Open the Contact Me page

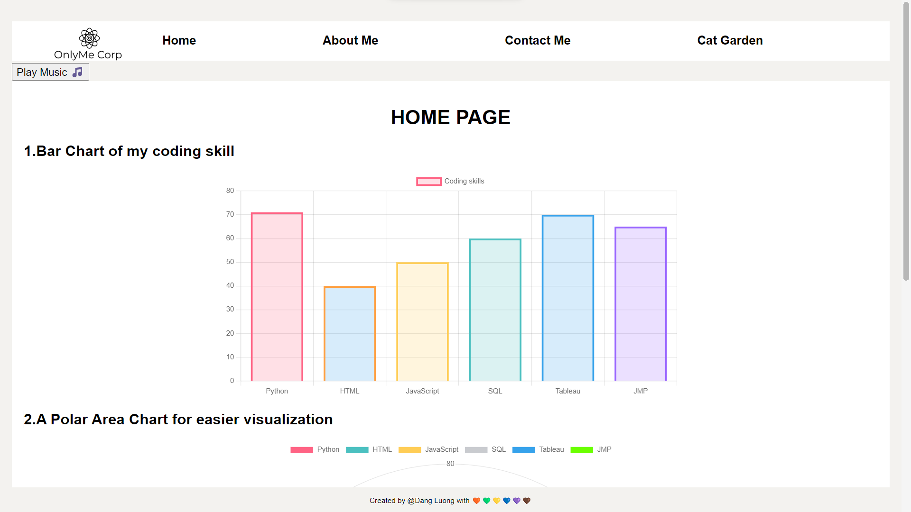click(537, 40)
